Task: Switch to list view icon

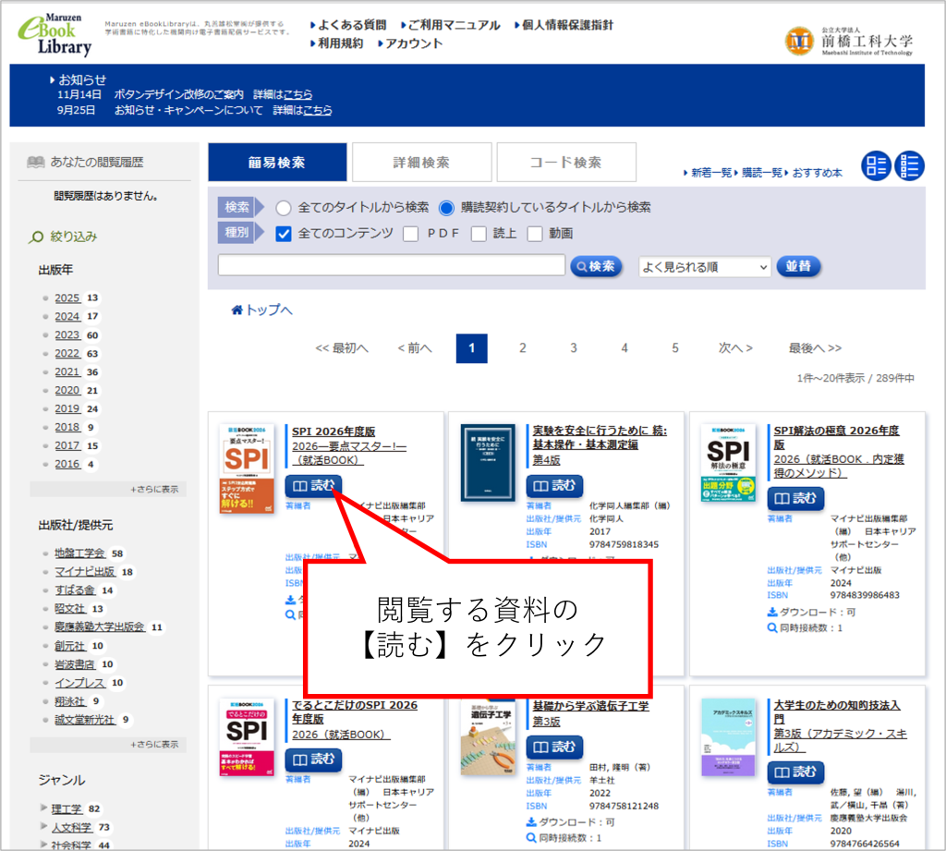Action: pyautogui.click(x=910, y=165)
